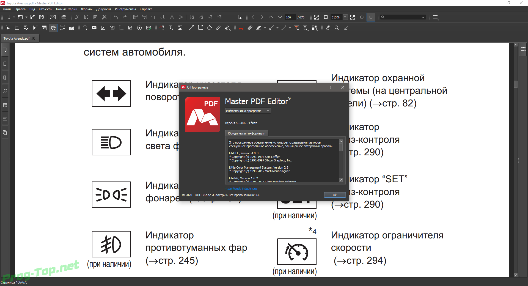Image resolution: width=528 pixels, height=286 pixels.
Task: Click the legal info scrollbar thumb
Action: point(341,147)
